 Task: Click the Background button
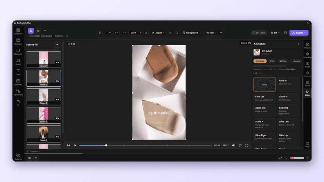point(190,33)
